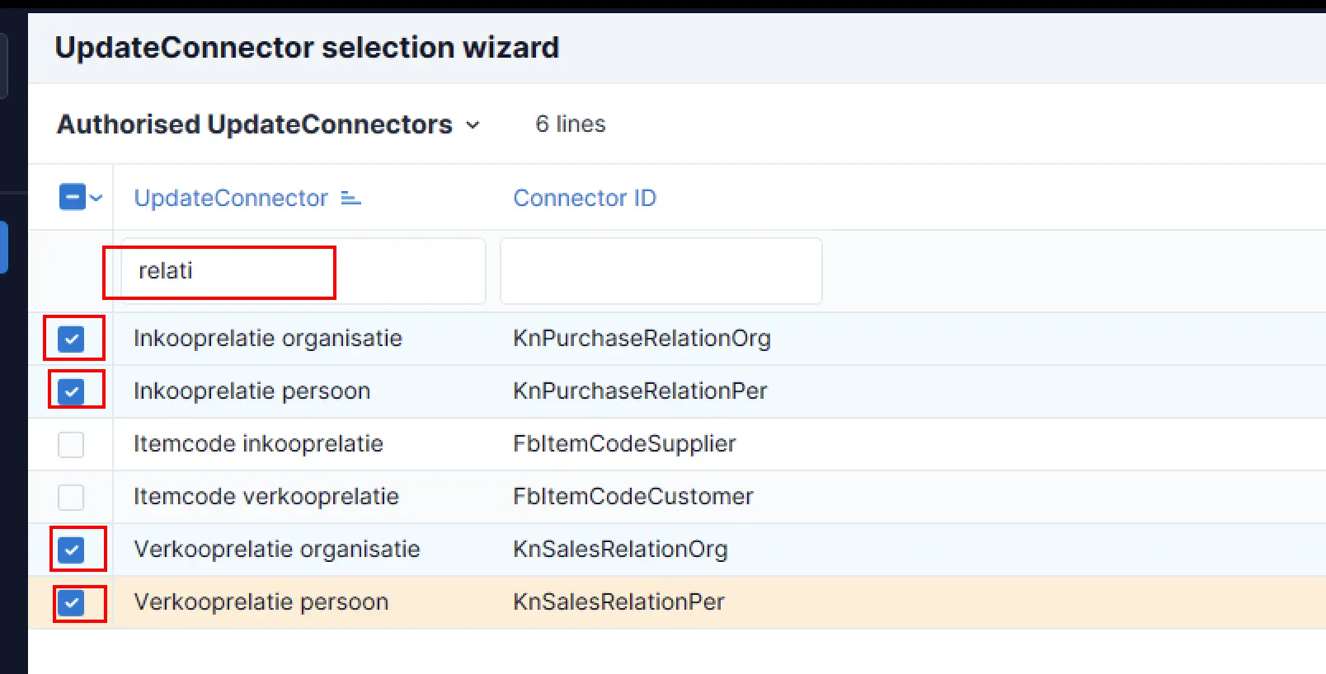Toggle the select-all rows checkbox
Image resolution: width=1326 pixels, height=674 pixels.
pyautogui.click(x=72, y=198)
